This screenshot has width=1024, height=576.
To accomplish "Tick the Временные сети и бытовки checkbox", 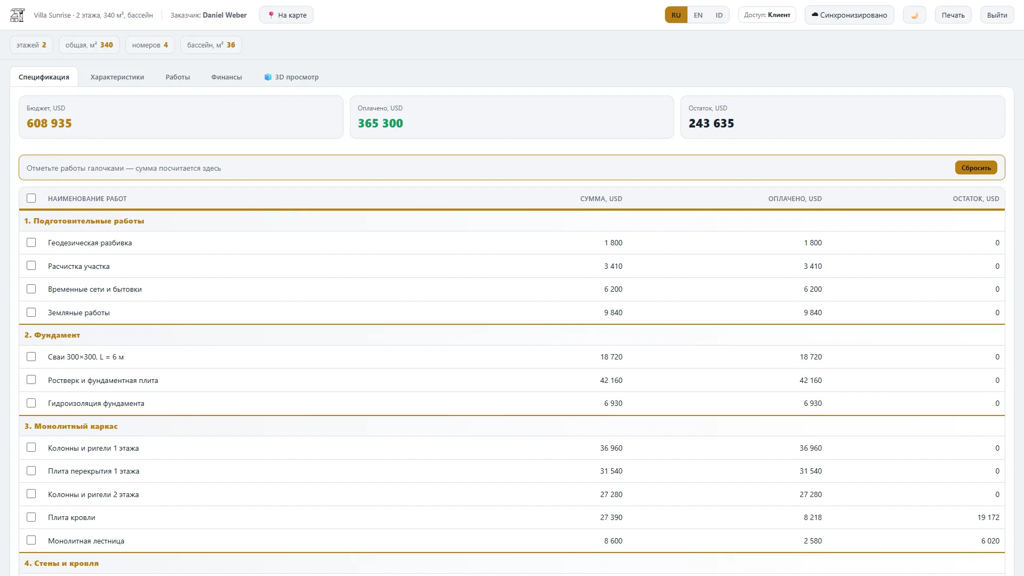I will point(31,289).
